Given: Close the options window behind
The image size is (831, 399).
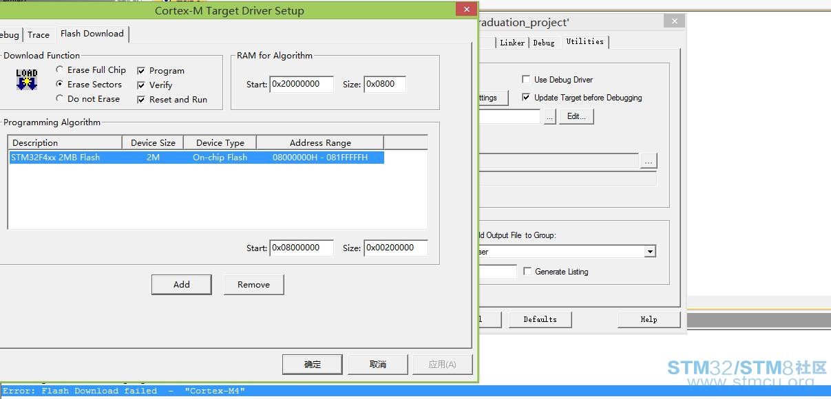Looking at the screenshot, I should (x=675, y=21).
